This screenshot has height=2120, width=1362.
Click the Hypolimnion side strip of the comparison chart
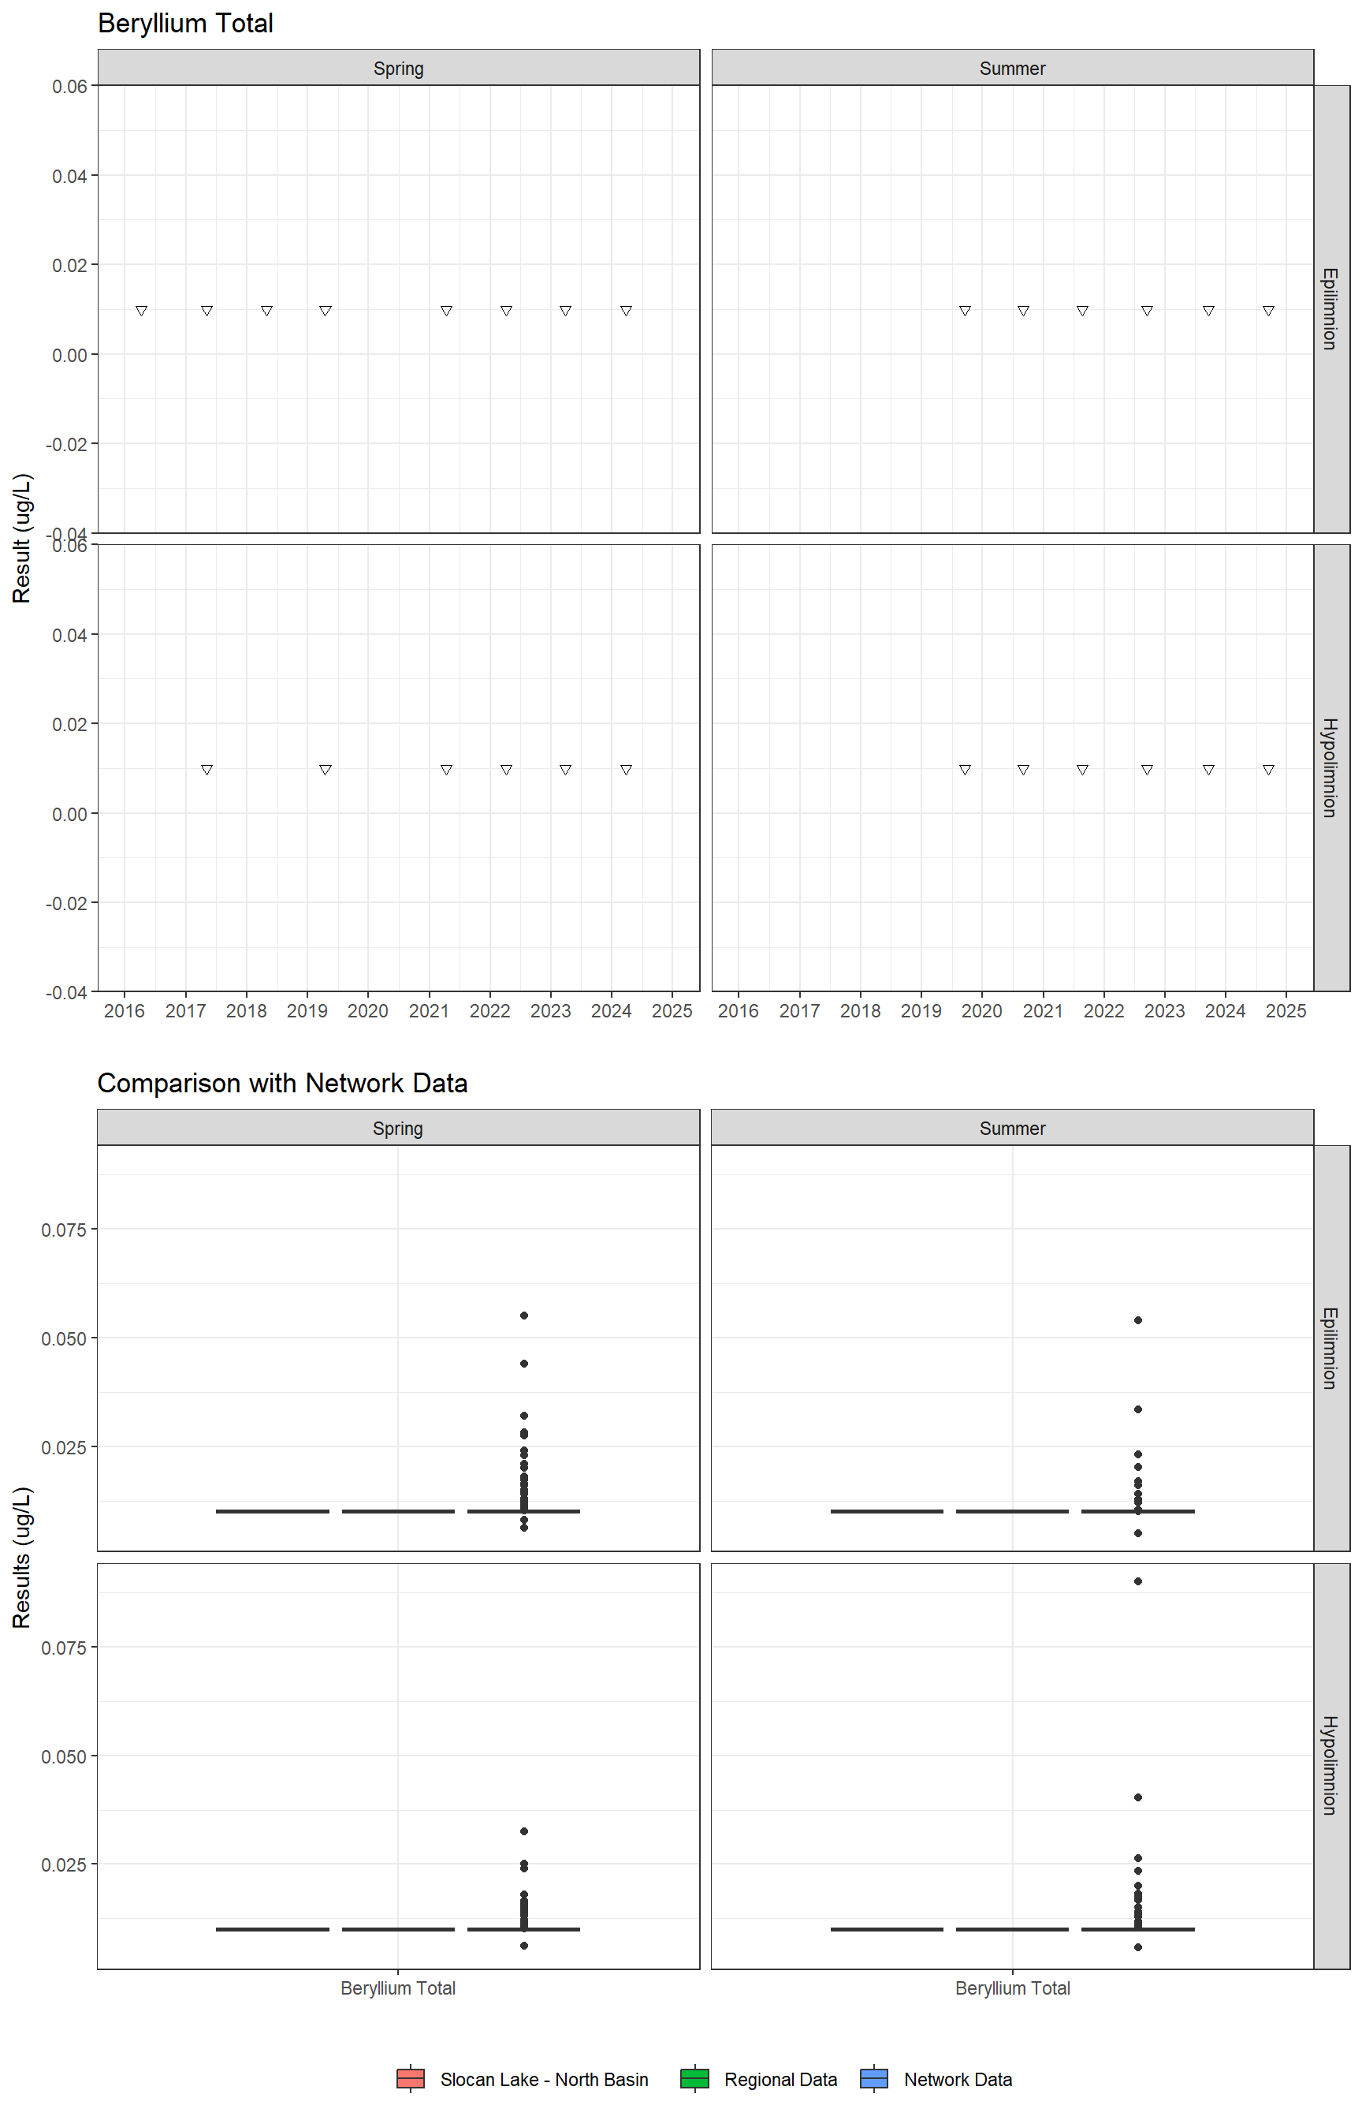(1331, 1766)
